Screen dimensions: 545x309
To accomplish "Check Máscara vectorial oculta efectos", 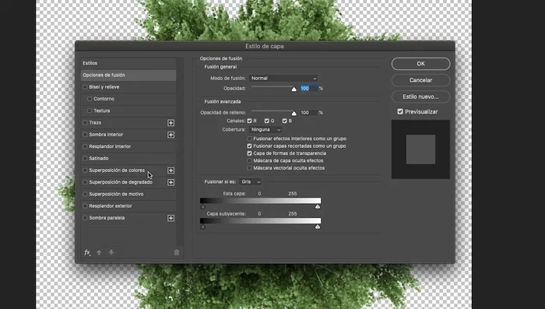I will coord(249,168).
